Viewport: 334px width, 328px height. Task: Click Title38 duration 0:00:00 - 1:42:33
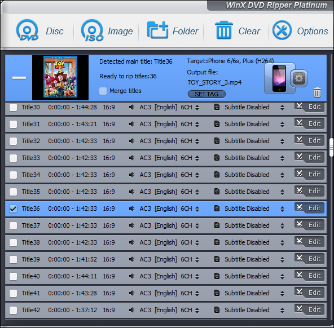coord(72,242)
